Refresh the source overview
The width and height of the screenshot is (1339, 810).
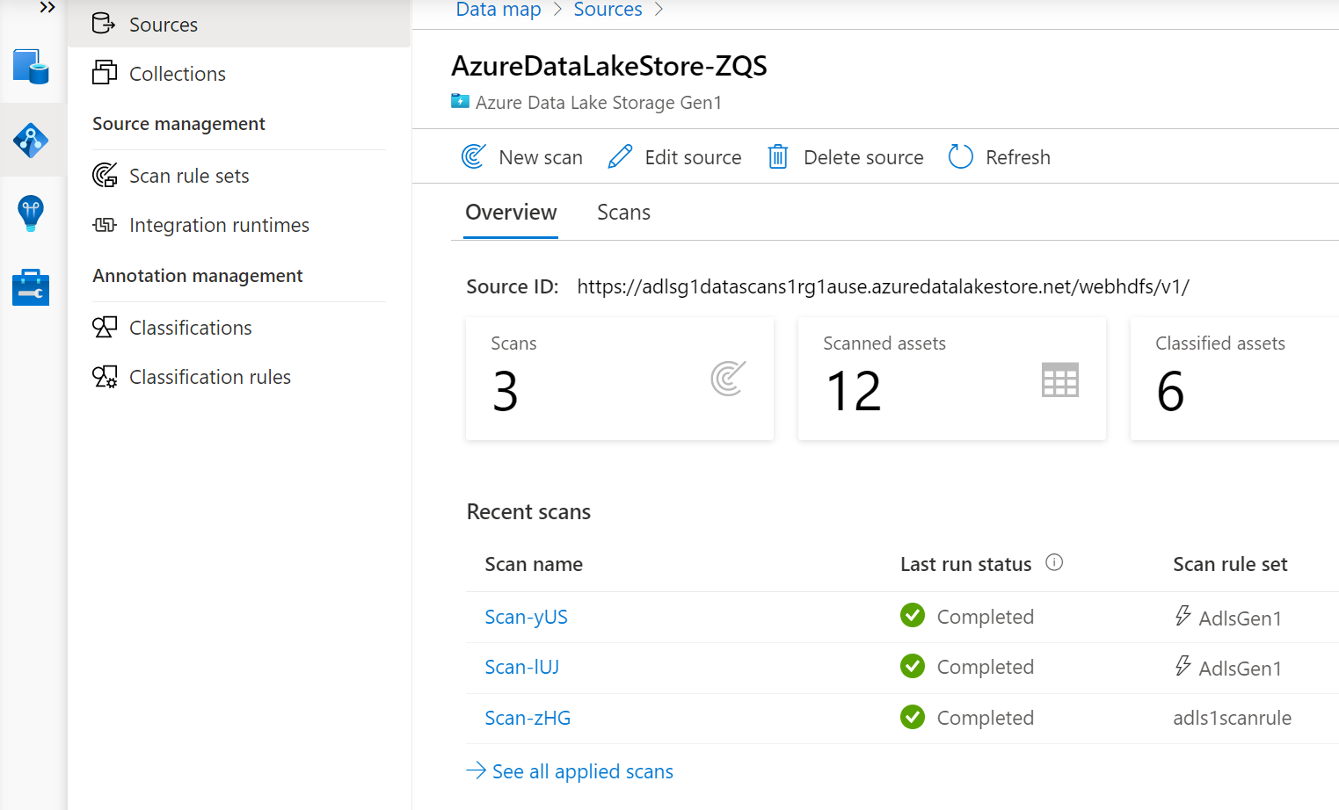click(1000, 157)
